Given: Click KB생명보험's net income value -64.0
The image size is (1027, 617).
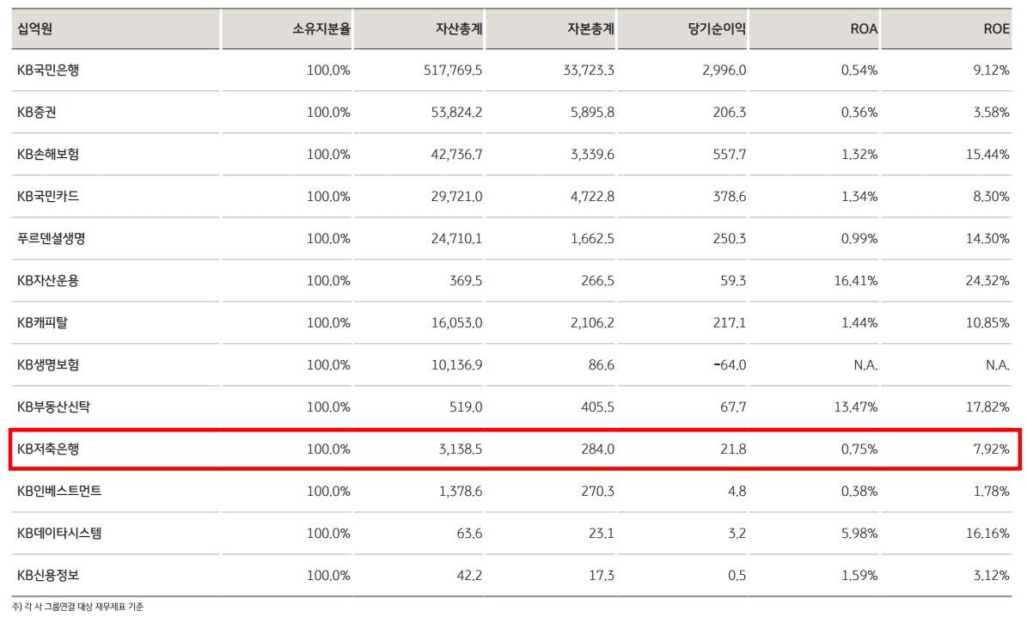Looking at the screenshot, I should [730, 365].
